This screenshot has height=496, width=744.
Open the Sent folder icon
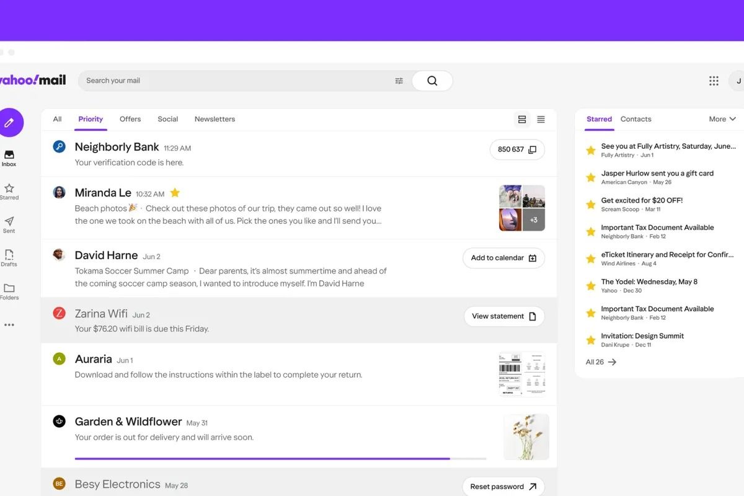coord(9,222)
